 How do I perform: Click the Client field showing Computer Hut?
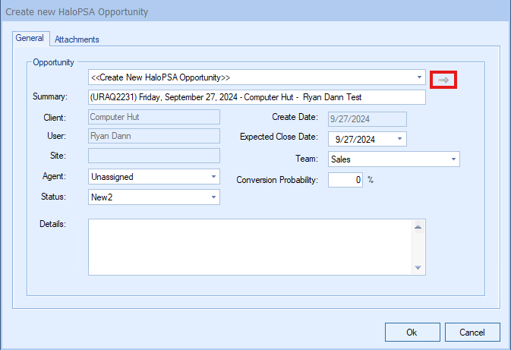tap(154, 117)
